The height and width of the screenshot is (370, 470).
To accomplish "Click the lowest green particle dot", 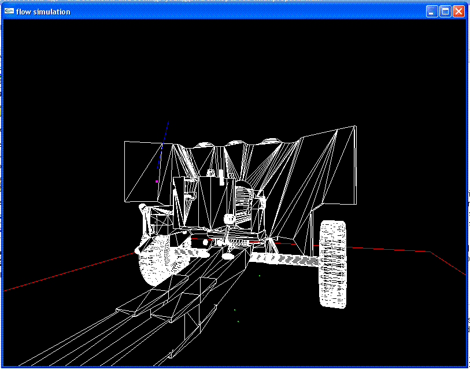I will (238, 321).
